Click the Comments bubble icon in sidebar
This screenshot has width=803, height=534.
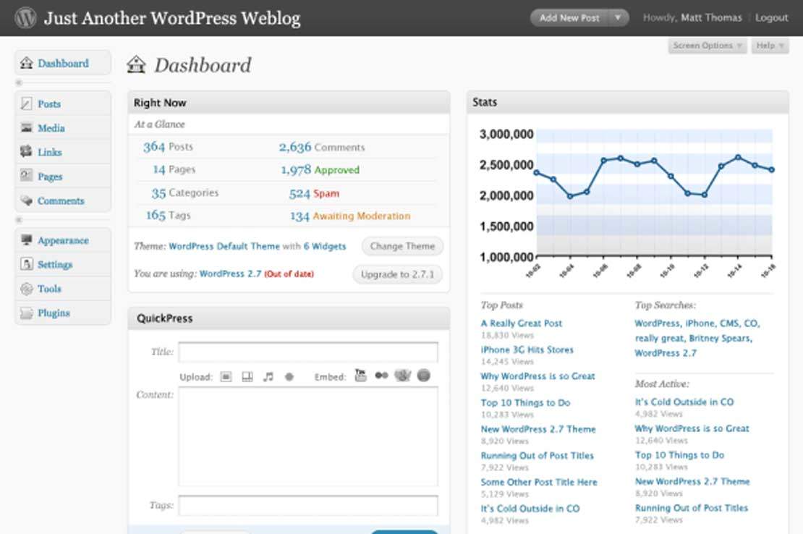(26, 200)
